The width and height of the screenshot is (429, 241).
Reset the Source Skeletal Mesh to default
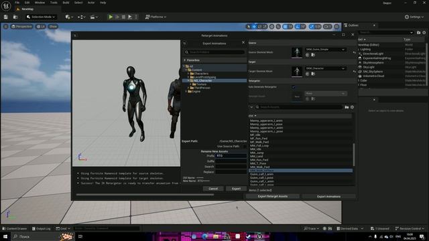pos(355,52)
